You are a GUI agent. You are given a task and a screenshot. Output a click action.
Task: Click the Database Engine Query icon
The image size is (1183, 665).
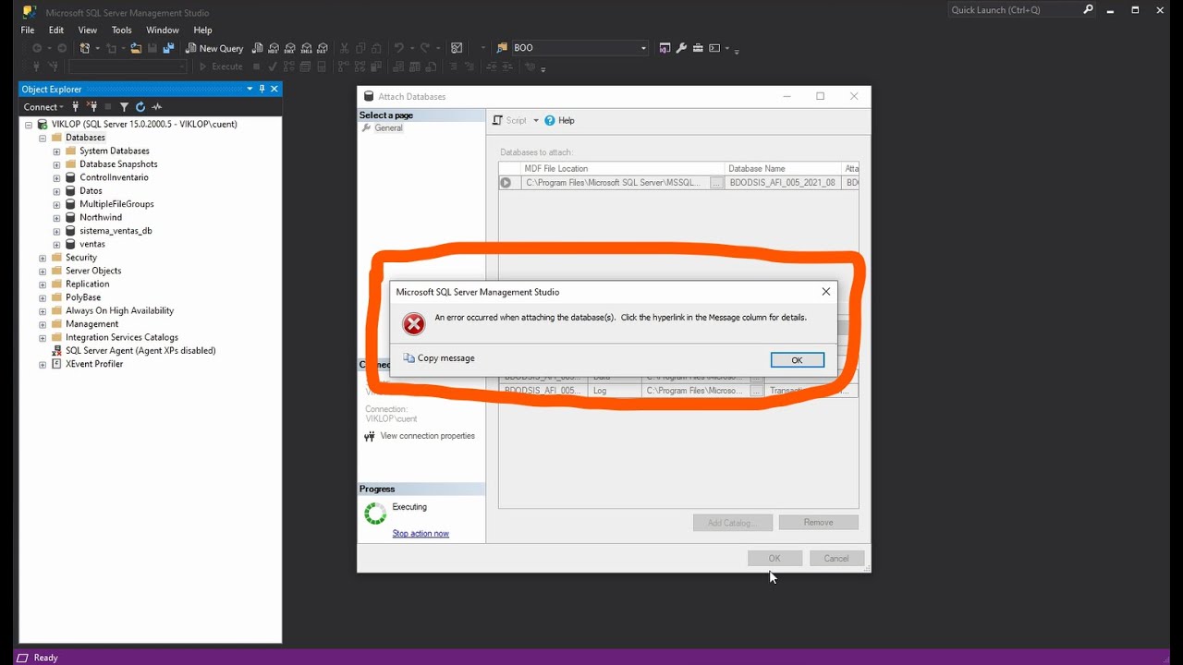tap(257, 48)
